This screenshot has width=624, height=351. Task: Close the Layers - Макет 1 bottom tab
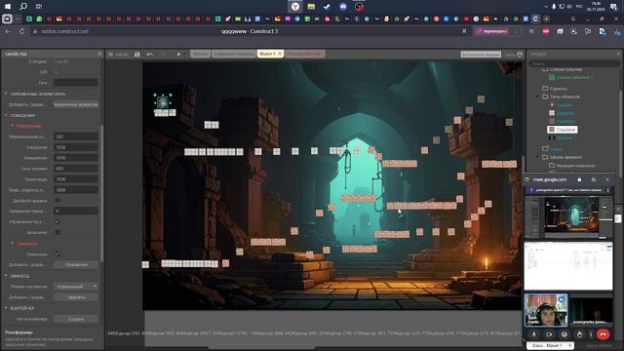point(569,345)
